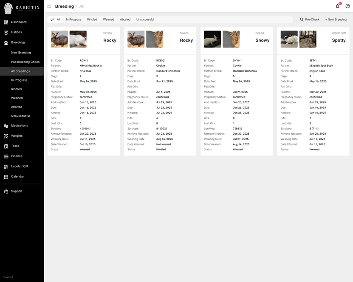Switch to the Weaned filter tab
Screen dimensions: 353x282
click(x=109, y=19)
